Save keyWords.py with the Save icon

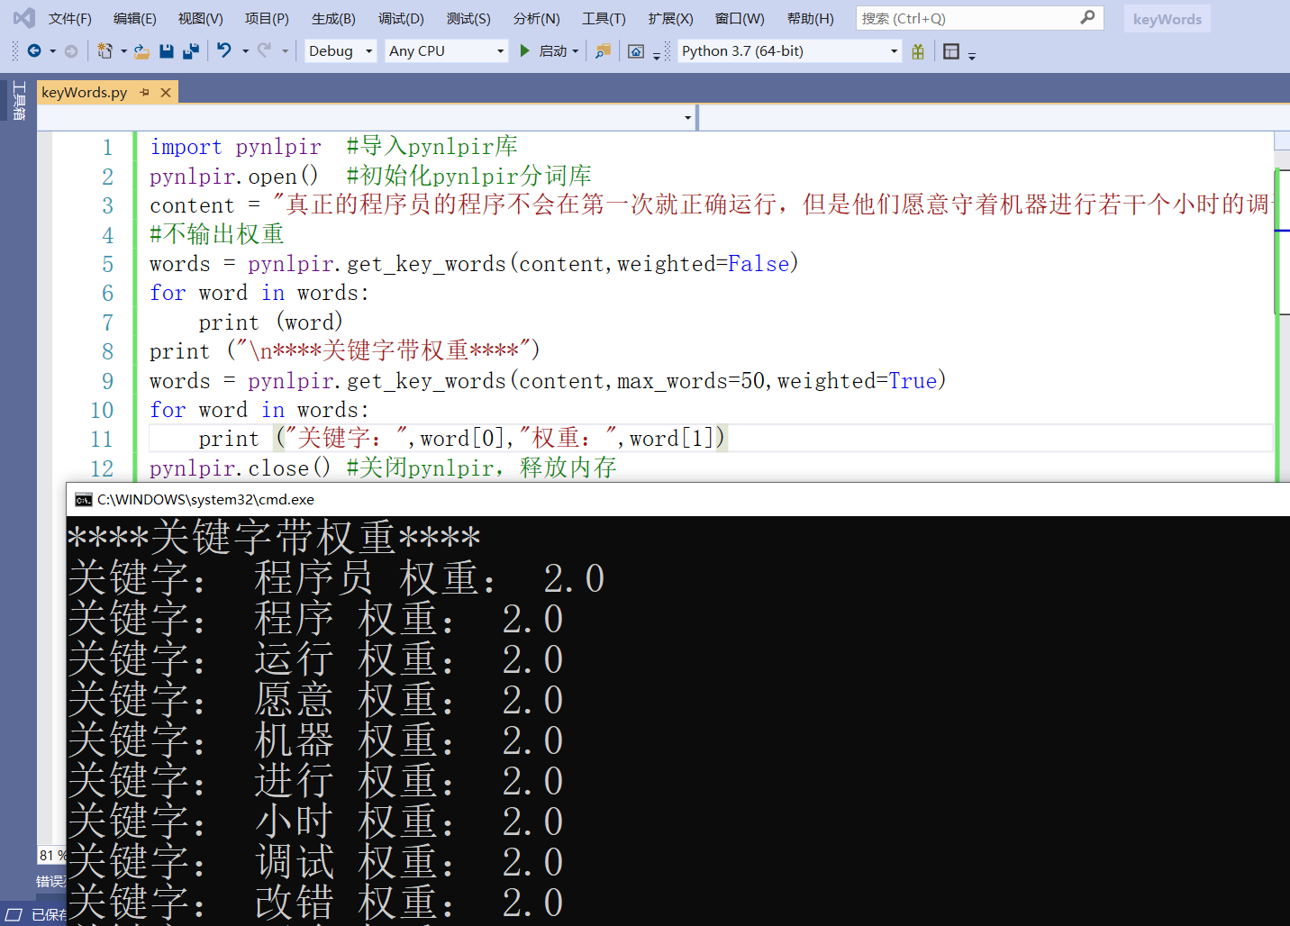tap(166, 51)
